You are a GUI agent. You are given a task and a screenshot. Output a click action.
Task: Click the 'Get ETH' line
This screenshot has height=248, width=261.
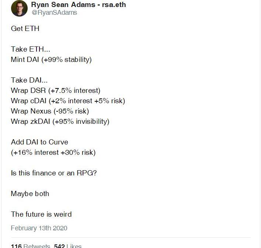point(25,28)
